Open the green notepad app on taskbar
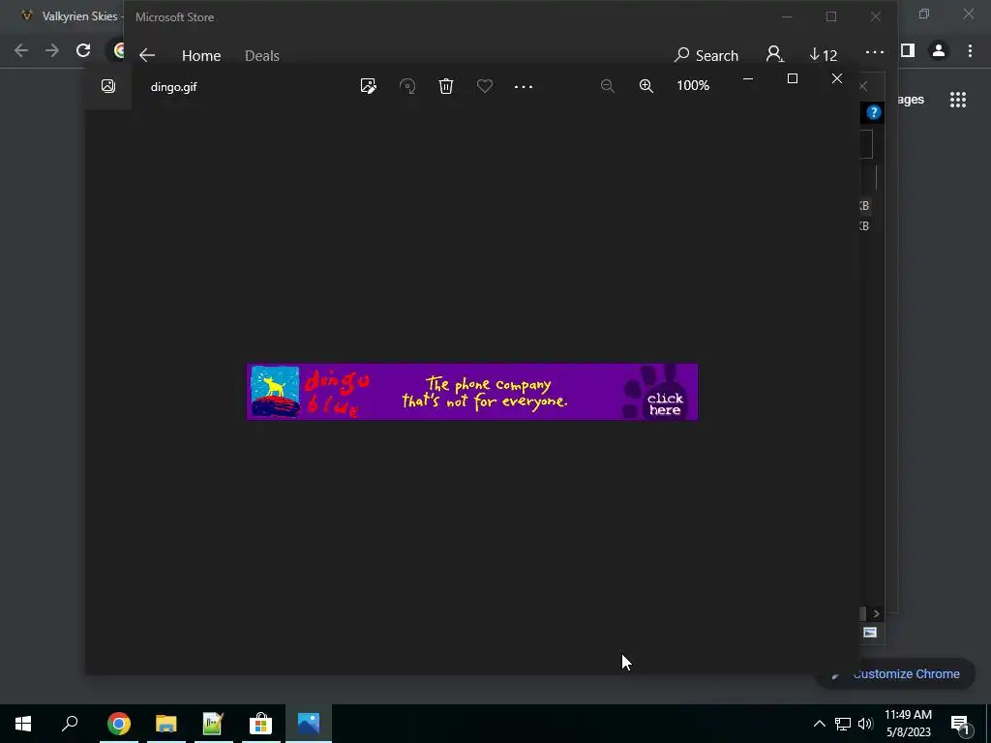This screenshot has width=991, height=743. 213,724
